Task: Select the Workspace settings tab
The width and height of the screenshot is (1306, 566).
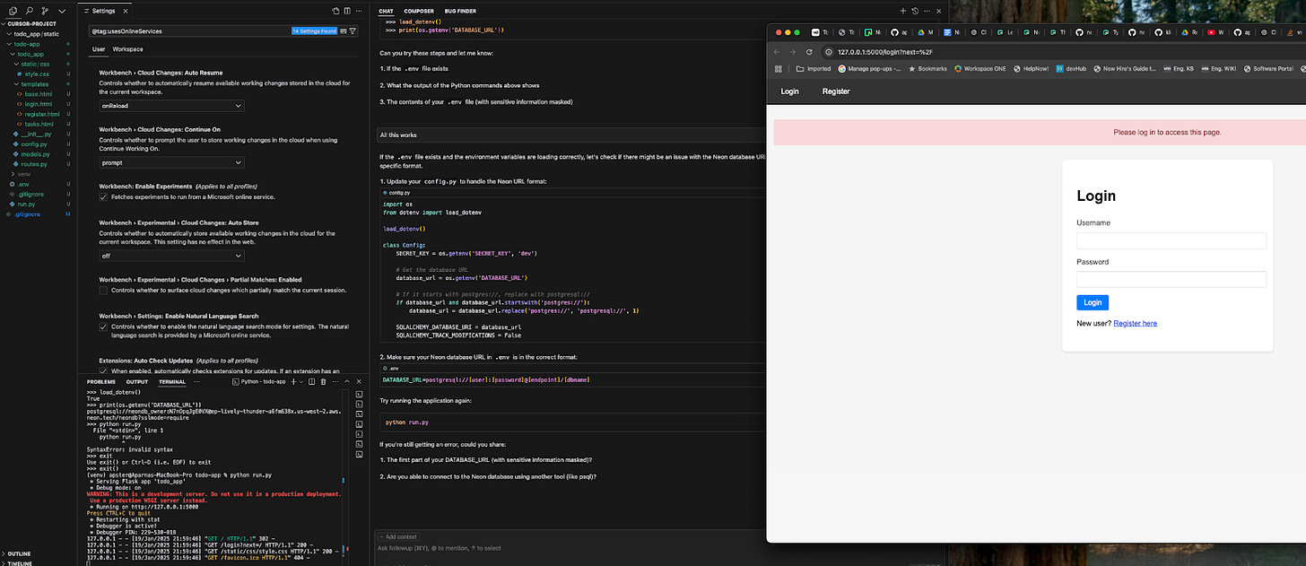Action: click(x=127, y=49)
